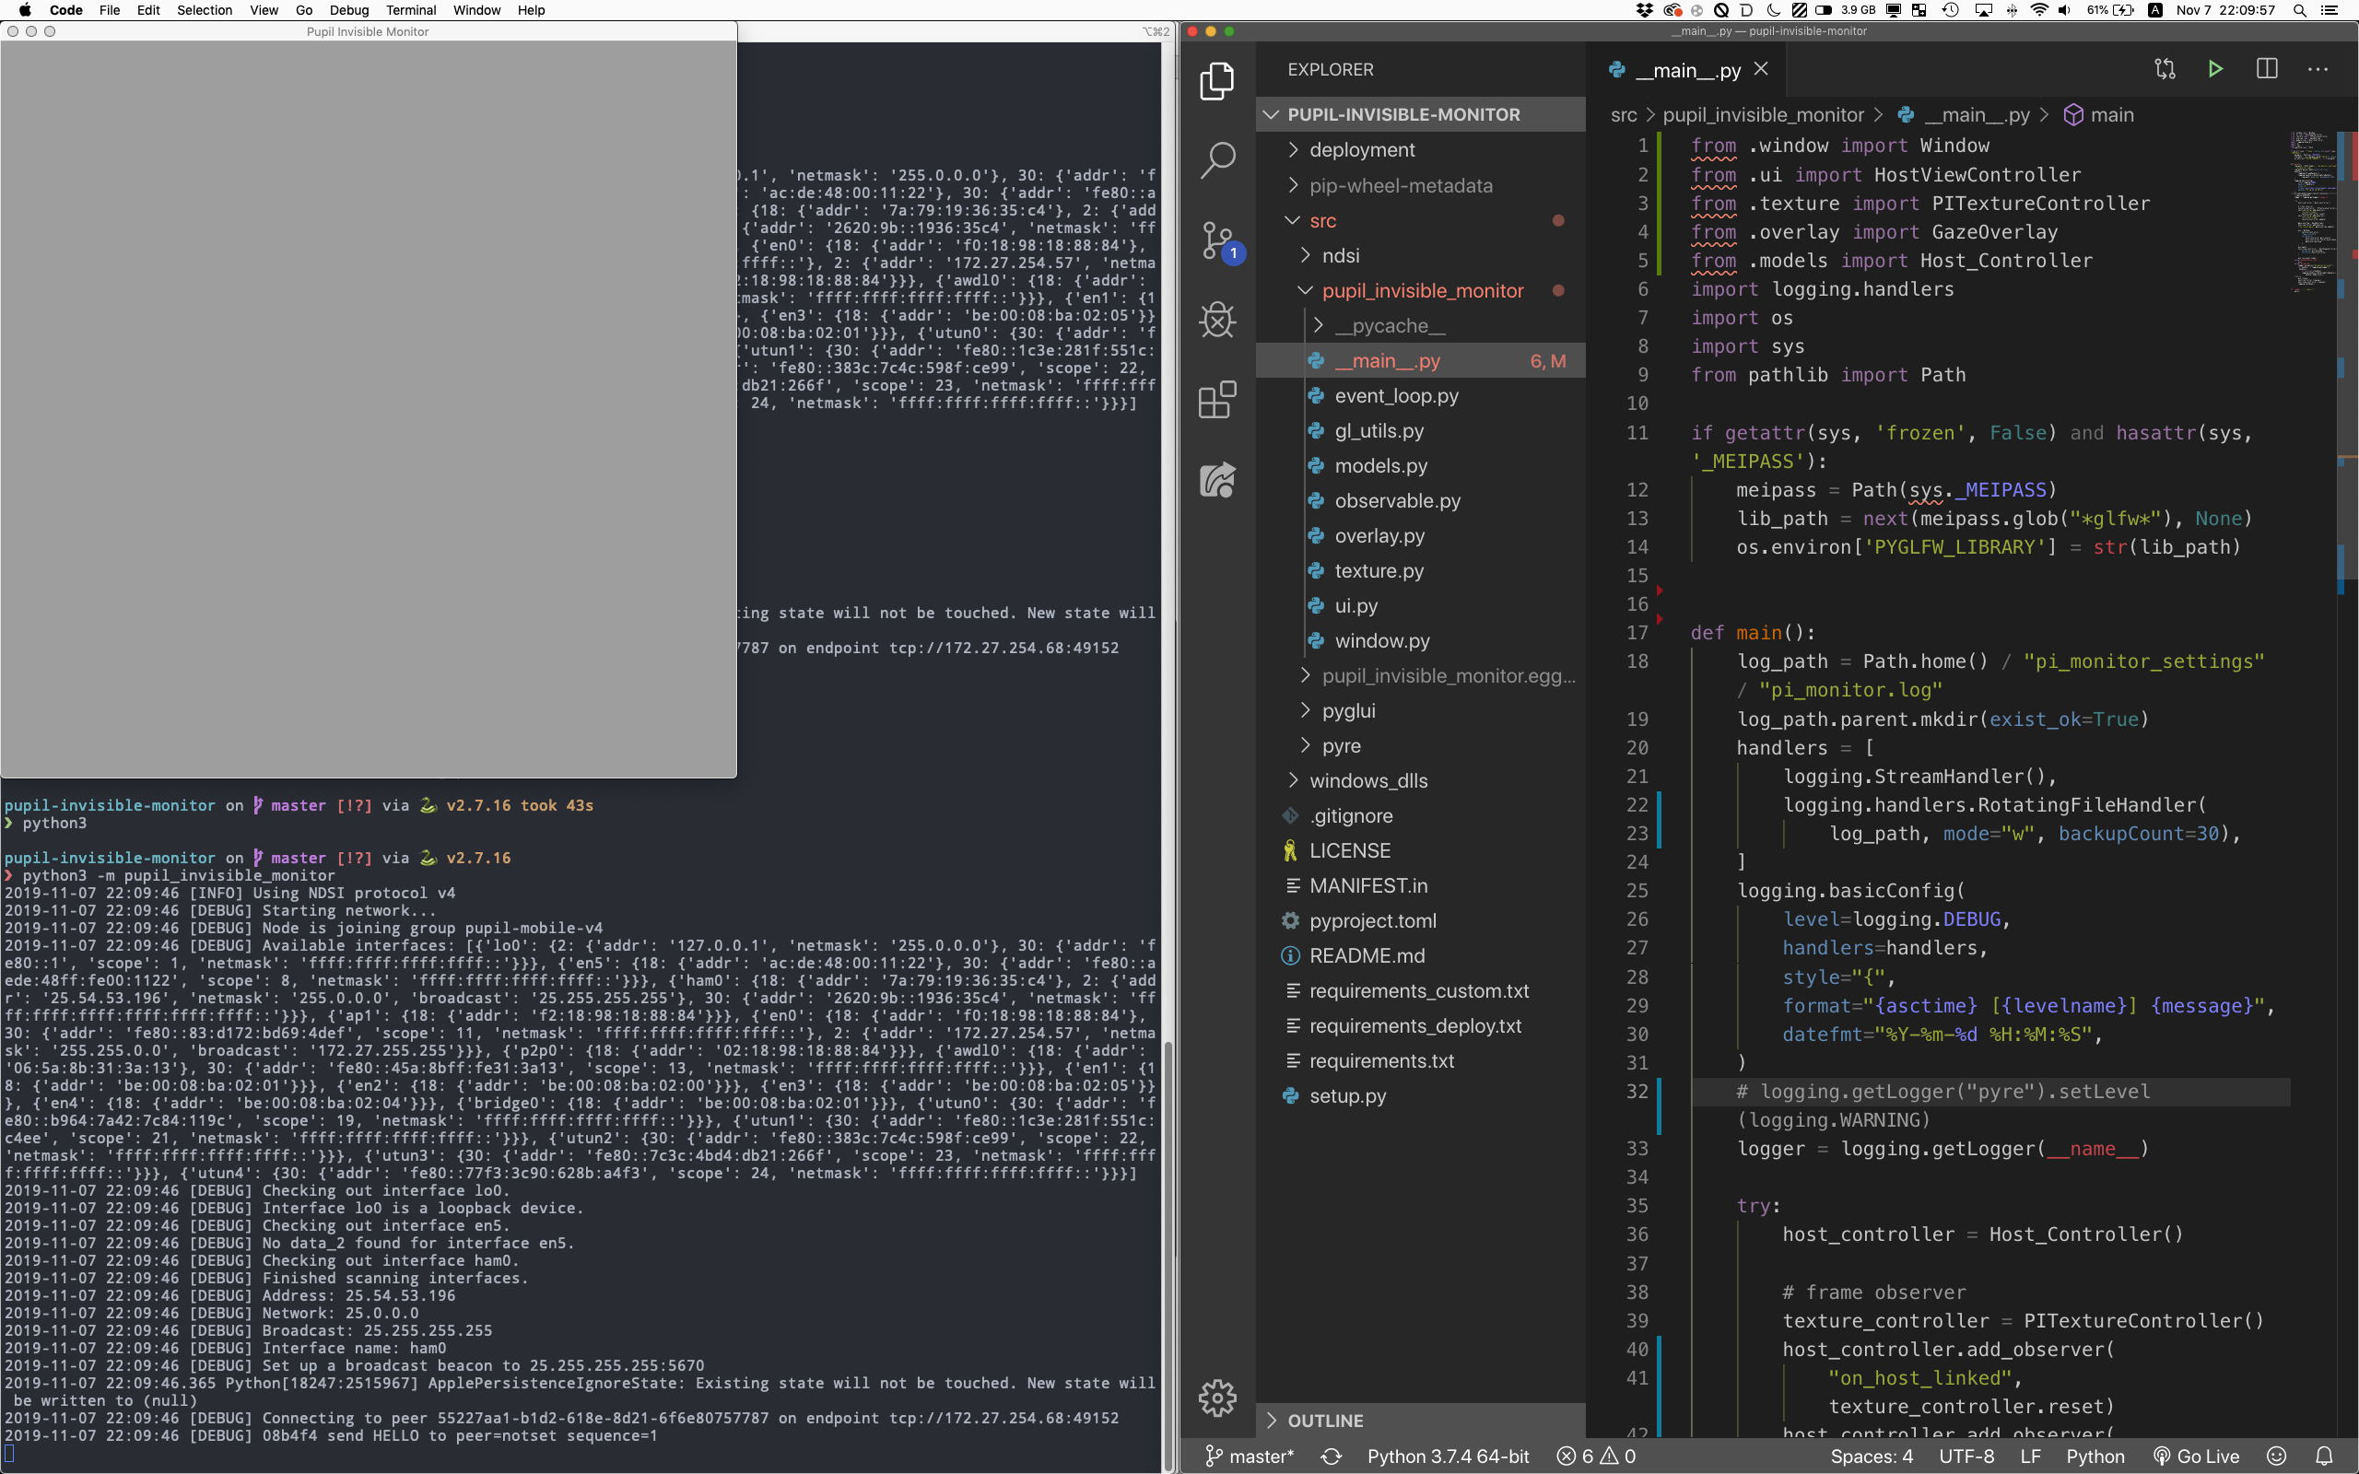Screen dimensions: 2359x1474
Task: Open overlay.py file
Action: (1420, 536)
